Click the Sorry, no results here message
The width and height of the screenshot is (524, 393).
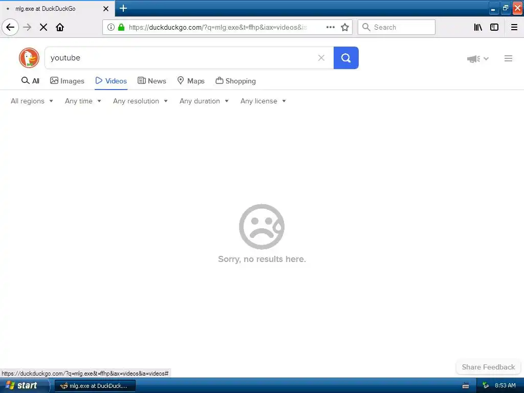pyautogui.click(x=261, y=259)
